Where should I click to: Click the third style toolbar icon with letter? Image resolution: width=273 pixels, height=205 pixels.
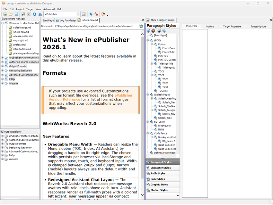(x=159, y=31)
